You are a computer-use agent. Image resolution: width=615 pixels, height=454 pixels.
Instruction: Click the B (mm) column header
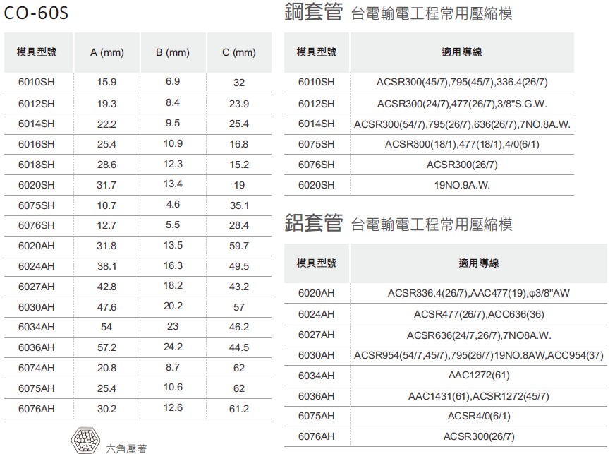coord(173,52)
